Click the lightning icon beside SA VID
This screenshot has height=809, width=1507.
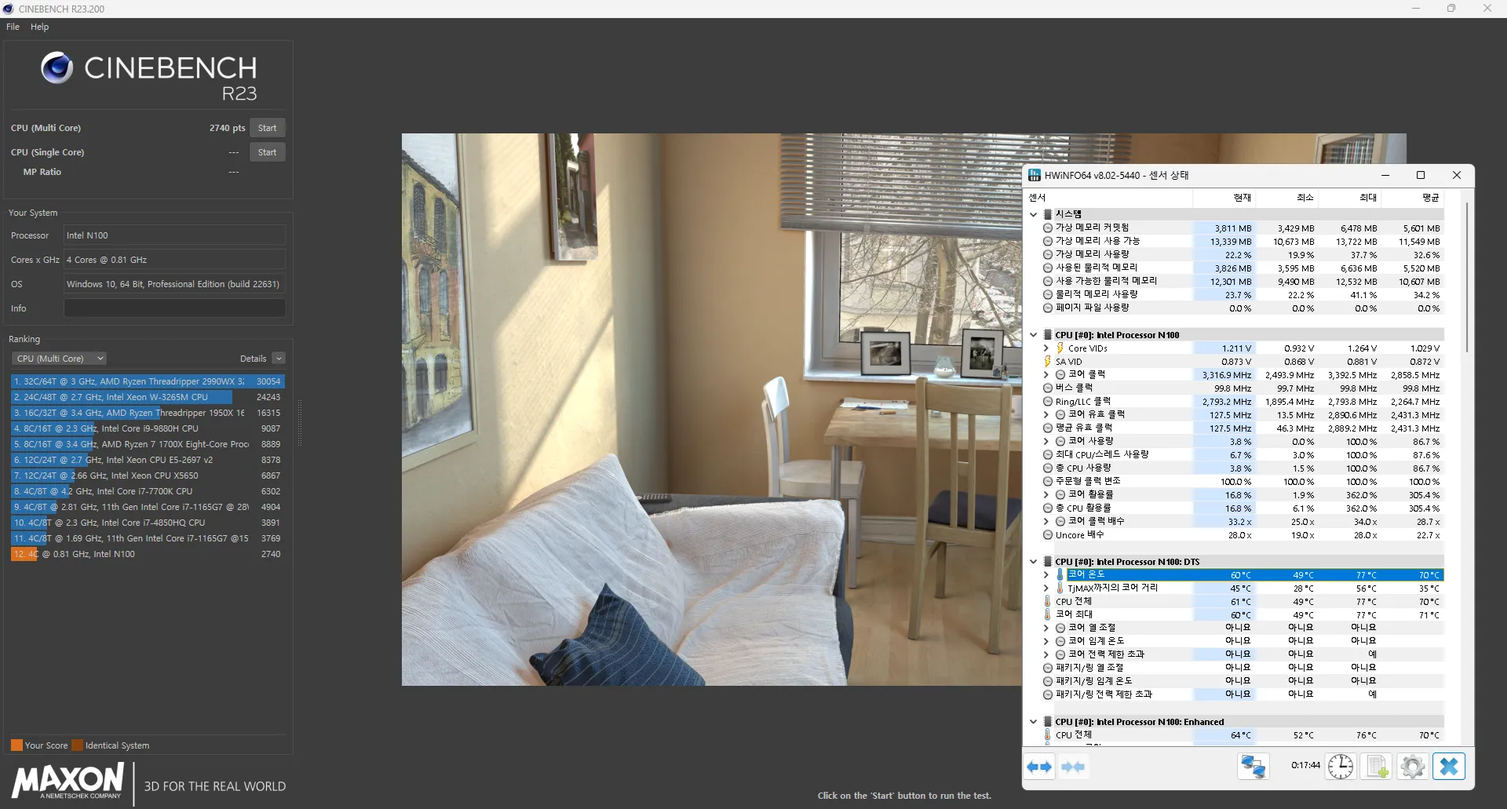[x=1047, y=362]
